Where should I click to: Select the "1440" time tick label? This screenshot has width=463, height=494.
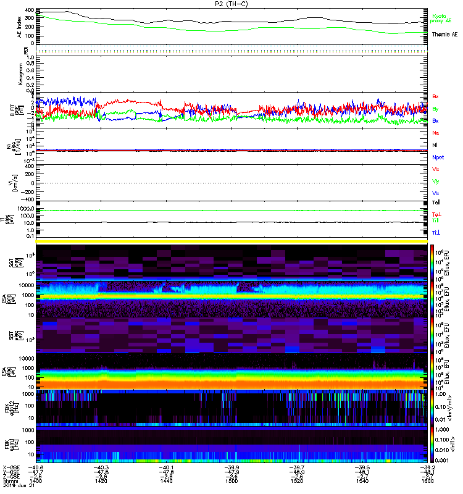pyautogui.click(x=166, y=481)
